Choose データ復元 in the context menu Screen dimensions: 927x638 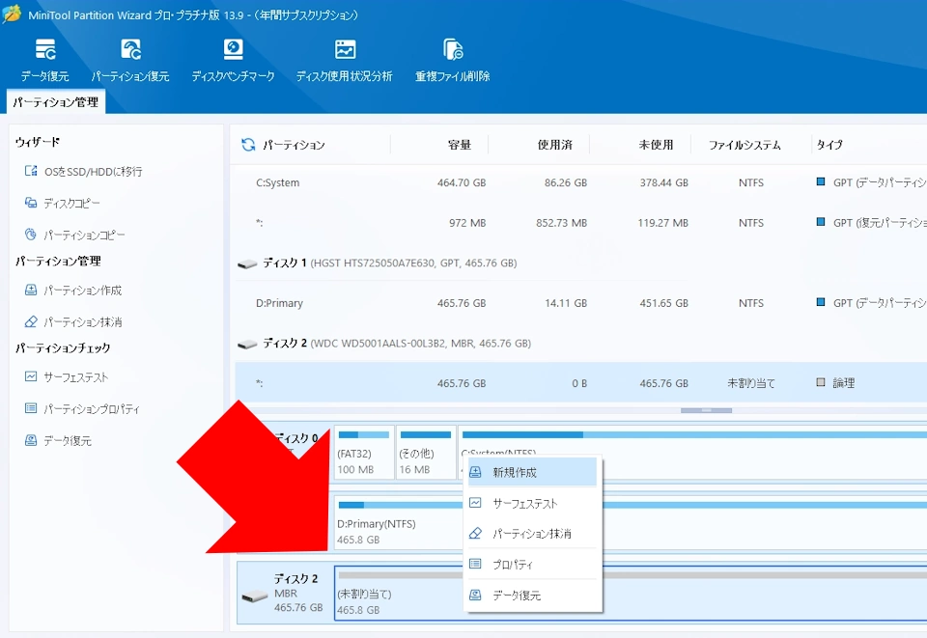click(532, 595)
